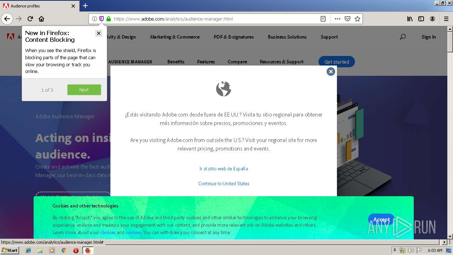Save page to Pocket icon
The width and height of the screenshot is (453, 255).
point(348,19)
